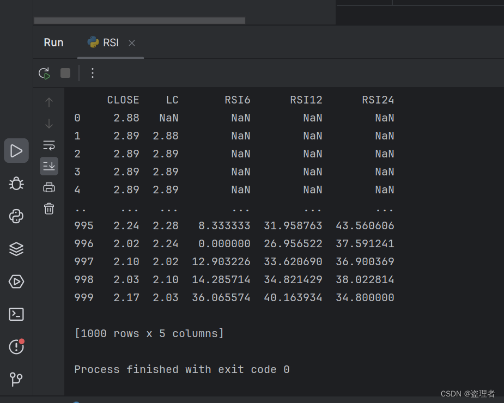Image resolution: width=504 pixels, height=403 pixels.
Task: Click the row index 999
Action: tap(84, 297)
